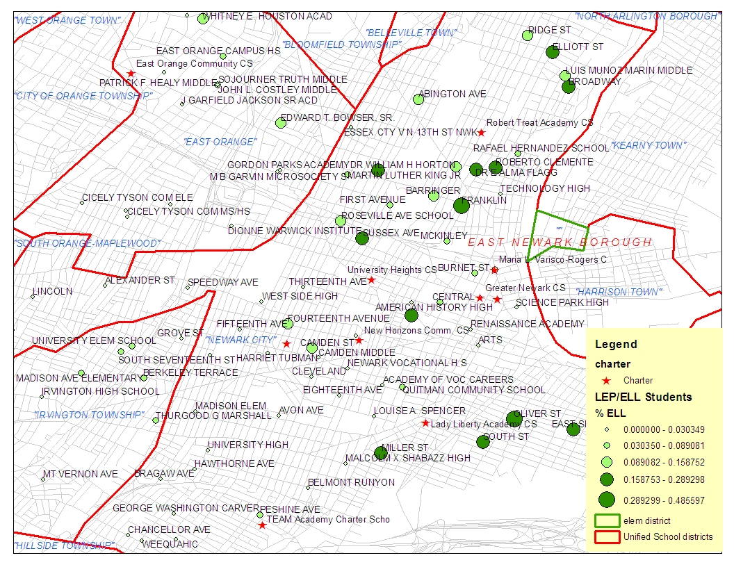This screenshot has width=734, height=567.
Task: Select the East Orange Community CS star
Action: [x=131, y=73]
